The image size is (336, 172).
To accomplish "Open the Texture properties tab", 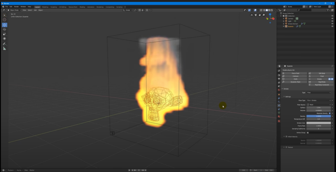I will pyautogui.click(x=279, y=121).
